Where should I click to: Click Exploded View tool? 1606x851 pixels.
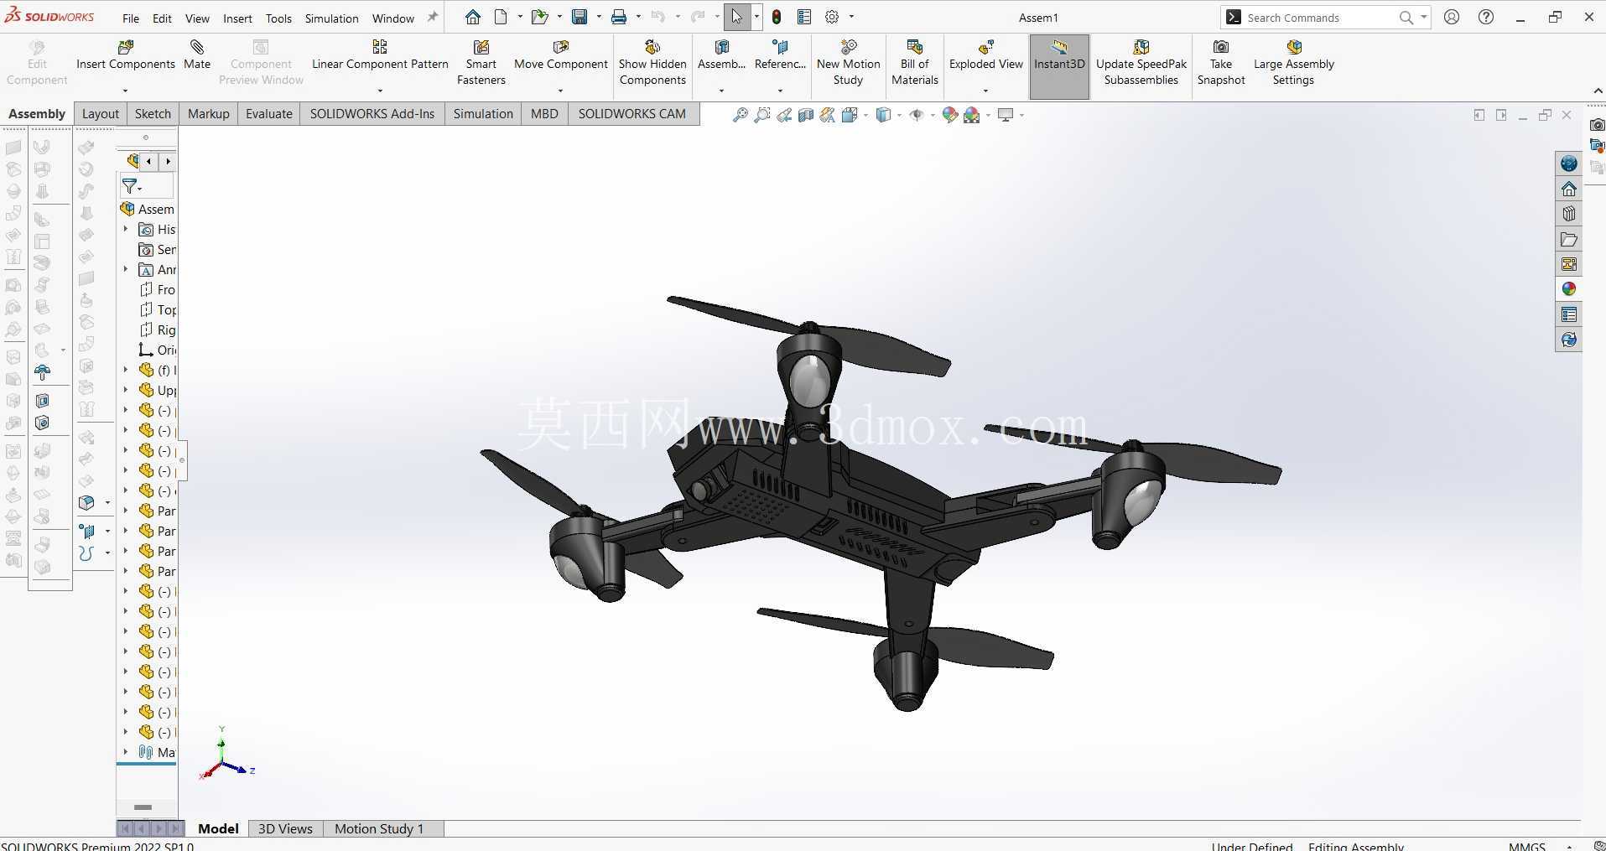coord(985,54)
